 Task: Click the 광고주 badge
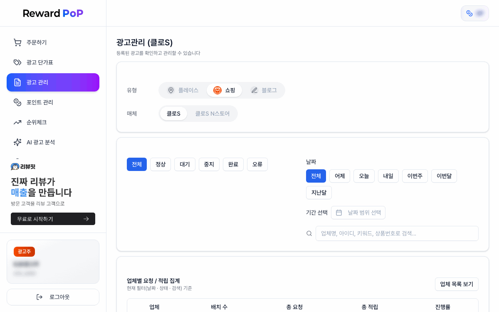[24, 252]
